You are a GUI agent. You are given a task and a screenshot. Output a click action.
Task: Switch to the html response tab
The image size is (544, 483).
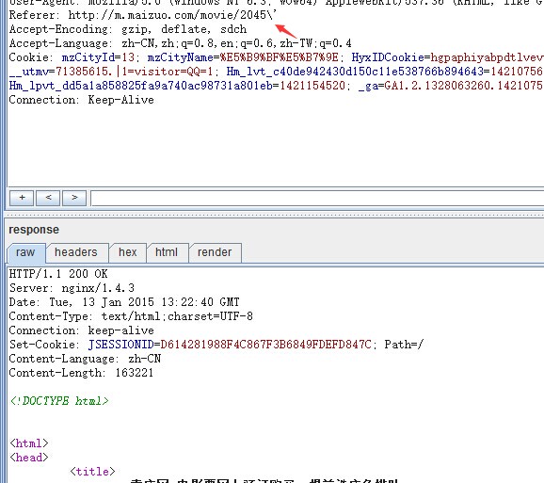pos(167,252)
